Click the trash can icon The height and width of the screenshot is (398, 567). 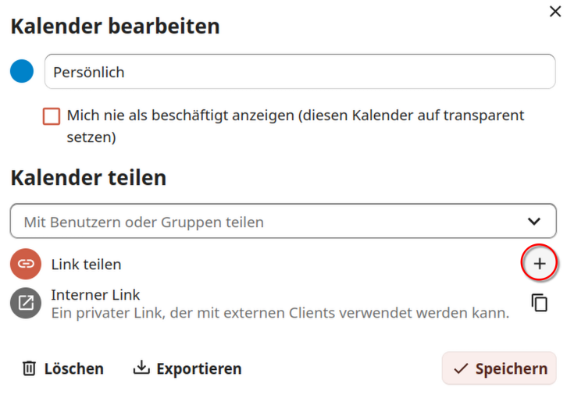[29, 368]
